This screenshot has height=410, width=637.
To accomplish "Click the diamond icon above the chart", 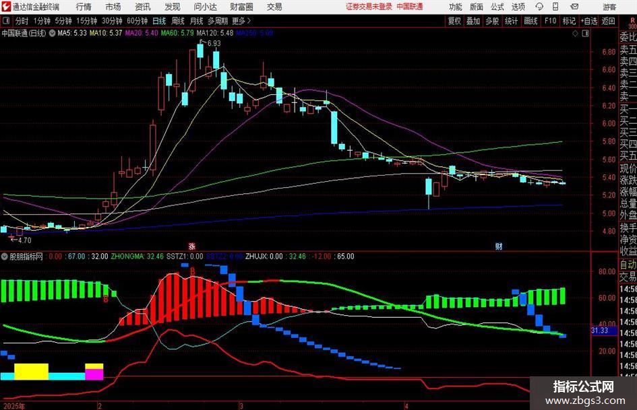I will pyautogui.click(x=575, y=34).
